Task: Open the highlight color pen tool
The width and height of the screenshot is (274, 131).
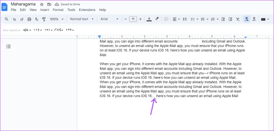Action: click(x=157, y=19)
